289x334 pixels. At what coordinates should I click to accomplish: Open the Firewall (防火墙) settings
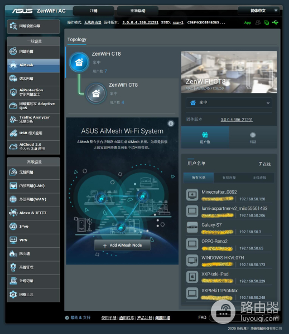(33, 254)
